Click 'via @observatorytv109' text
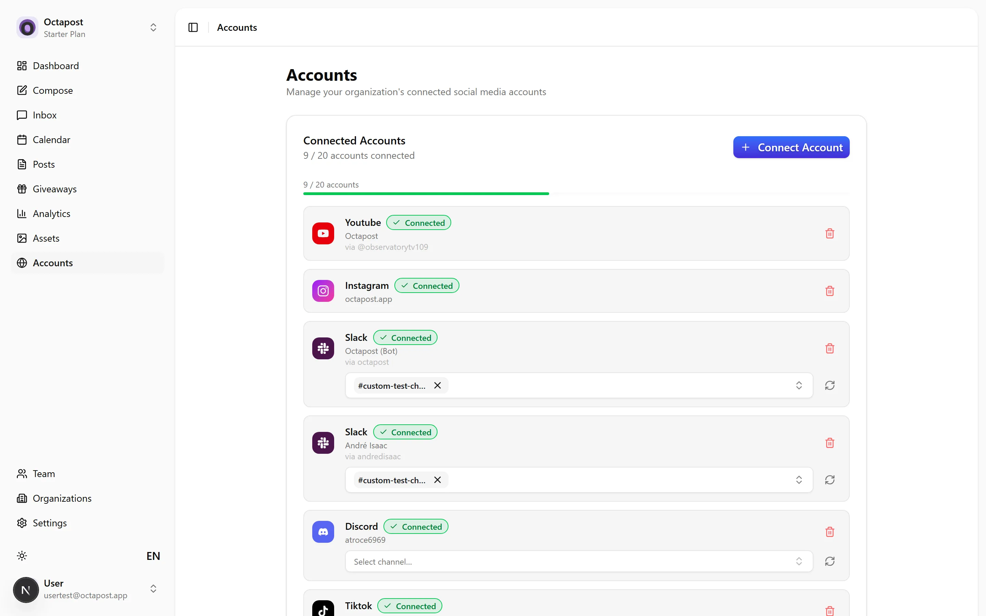Viewport: 986px width, 616px height. pos(386,247)
